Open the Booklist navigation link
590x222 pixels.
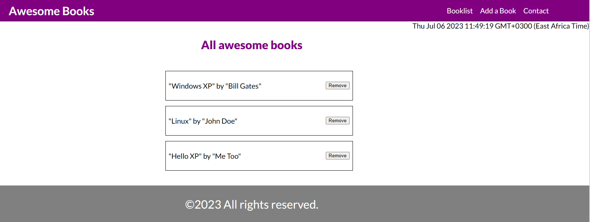tap(460, 11)
